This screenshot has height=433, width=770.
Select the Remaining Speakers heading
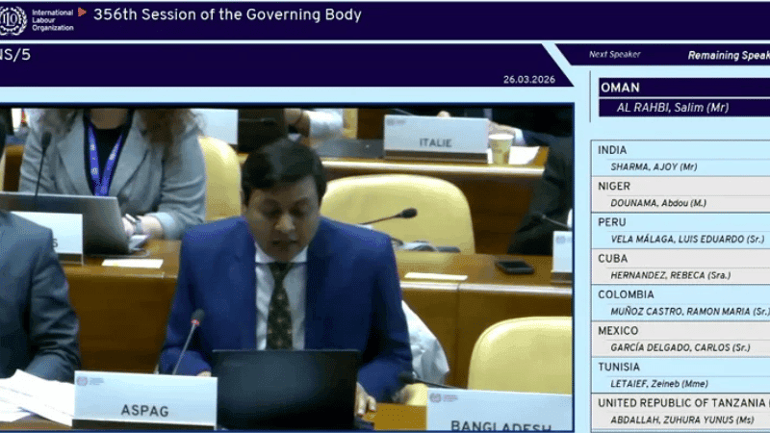tap(728, 56)
